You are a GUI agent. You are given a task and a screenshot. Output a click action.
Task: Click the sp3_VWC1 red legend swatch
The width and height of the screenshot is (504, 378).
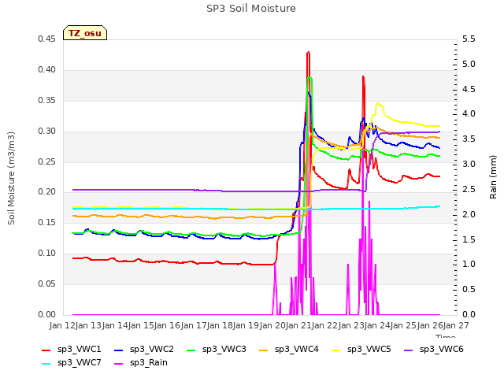coord(46,350)
